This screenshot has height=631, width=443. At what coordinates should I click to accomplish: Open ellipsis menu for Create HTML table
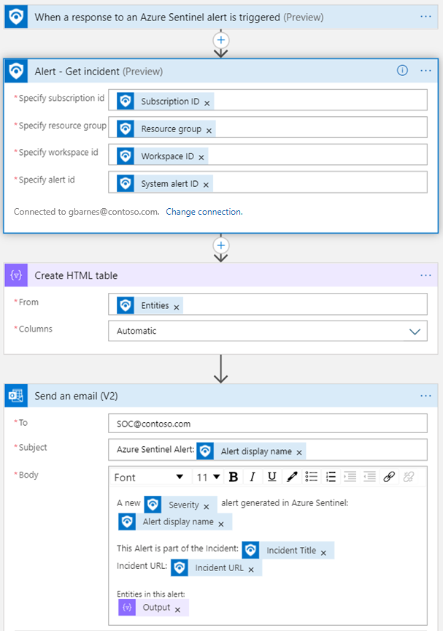pyautogui.click(x=425, y=275)
